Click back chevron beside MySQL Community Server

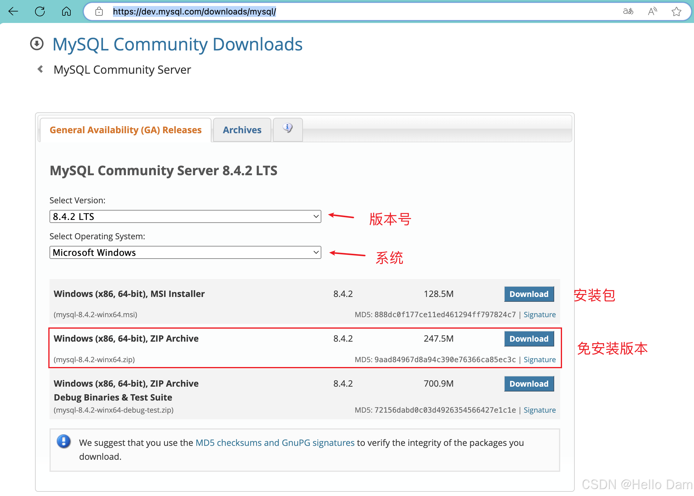click(40, 69)
